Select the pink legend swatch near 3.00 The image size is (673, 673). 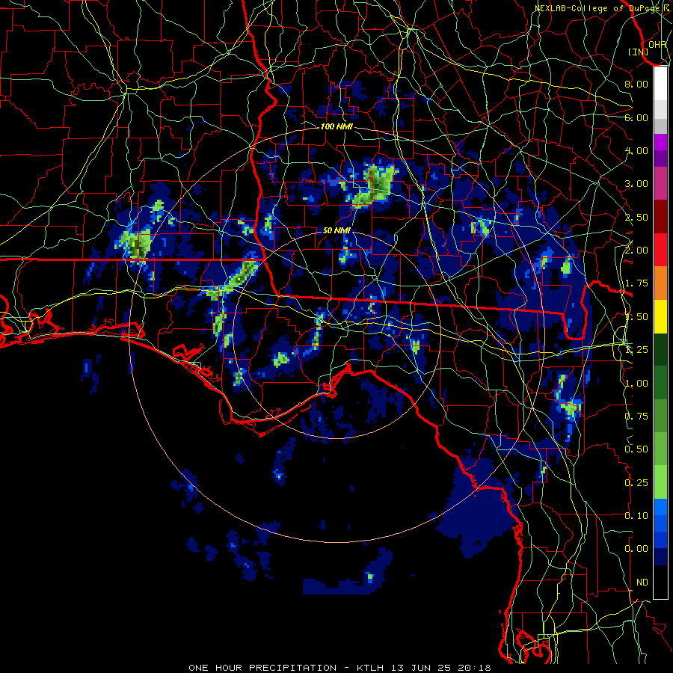660,184
